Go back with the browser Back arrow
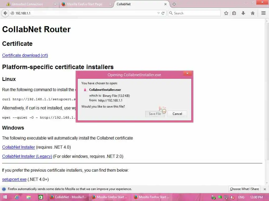 [5, 13]
